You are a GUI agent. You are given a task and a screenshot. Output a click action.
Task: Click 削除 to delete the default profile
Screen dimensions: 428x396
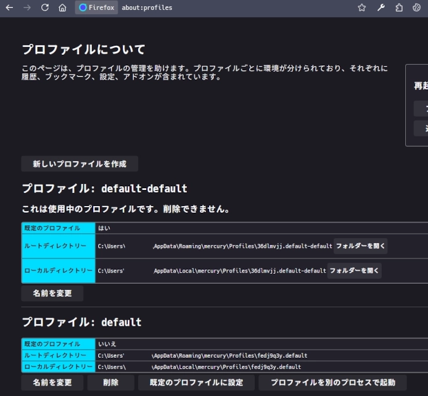(x=111, y=382)
